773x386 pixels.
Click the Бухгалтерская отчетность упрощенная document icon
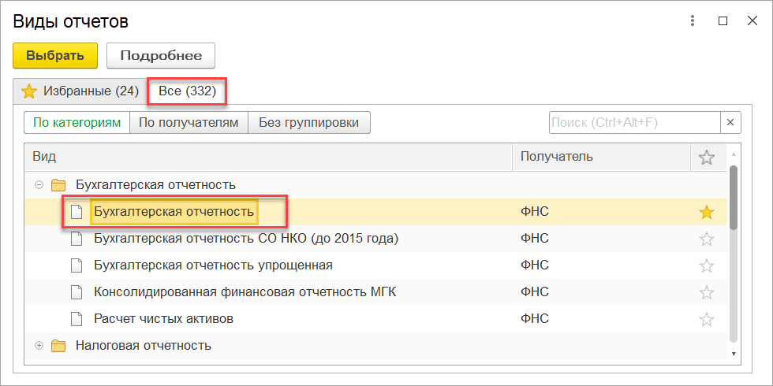pos(77,265)
